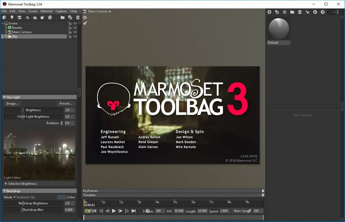Open the Edit menu
The height and width of the screenshot is (222, 345).
pyautogui.click(x=13, y=11)
